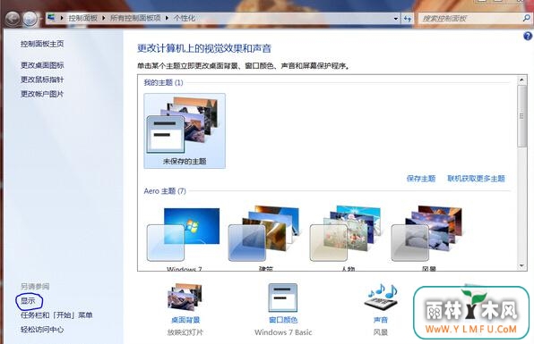Click the Aero 主题 (7) group header
534x344 pixels.
165,191
